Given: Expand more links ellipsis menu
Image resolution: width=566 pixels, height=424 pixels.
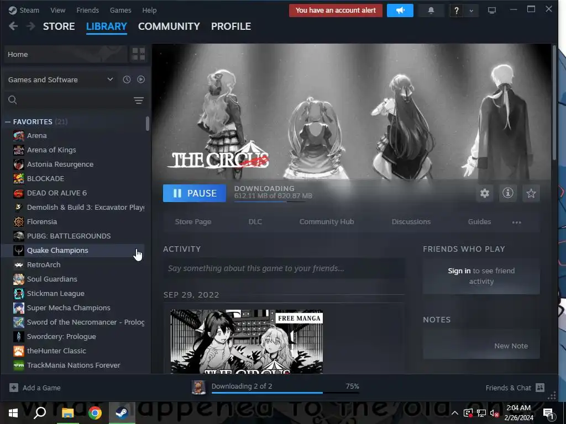Looking at the screenshot, I should pyautogui.click(x=517, y=222).
